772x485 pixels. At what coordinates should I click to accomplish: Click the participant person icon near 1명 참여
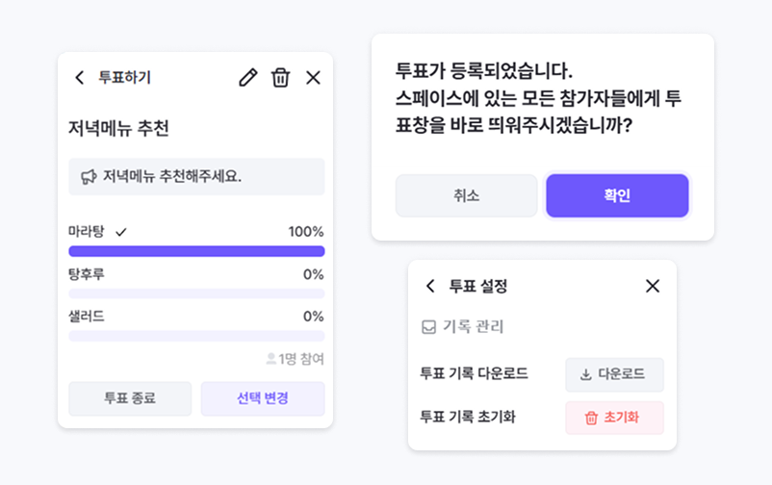pyautogui.click(x=270, y=359)
